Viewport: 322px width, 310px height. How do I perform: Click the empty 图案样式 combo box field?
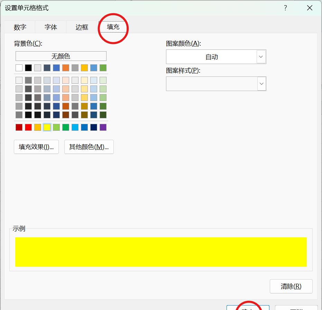pyautogui.click(x=216, y=84)
